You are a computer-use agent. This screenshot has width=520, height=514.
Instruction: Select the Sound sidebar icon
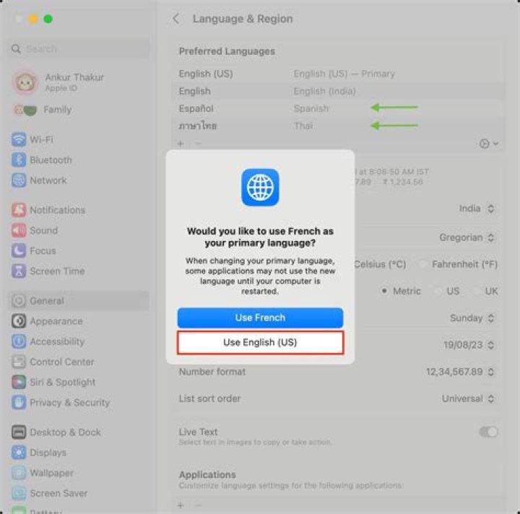[x=19, y=230]
